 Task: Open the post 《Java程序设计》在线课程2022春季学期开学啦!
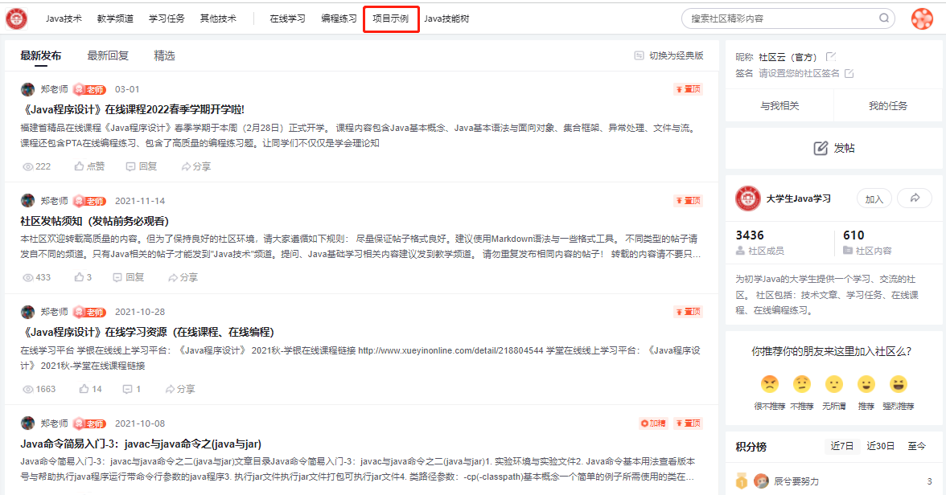click(132, 110)
